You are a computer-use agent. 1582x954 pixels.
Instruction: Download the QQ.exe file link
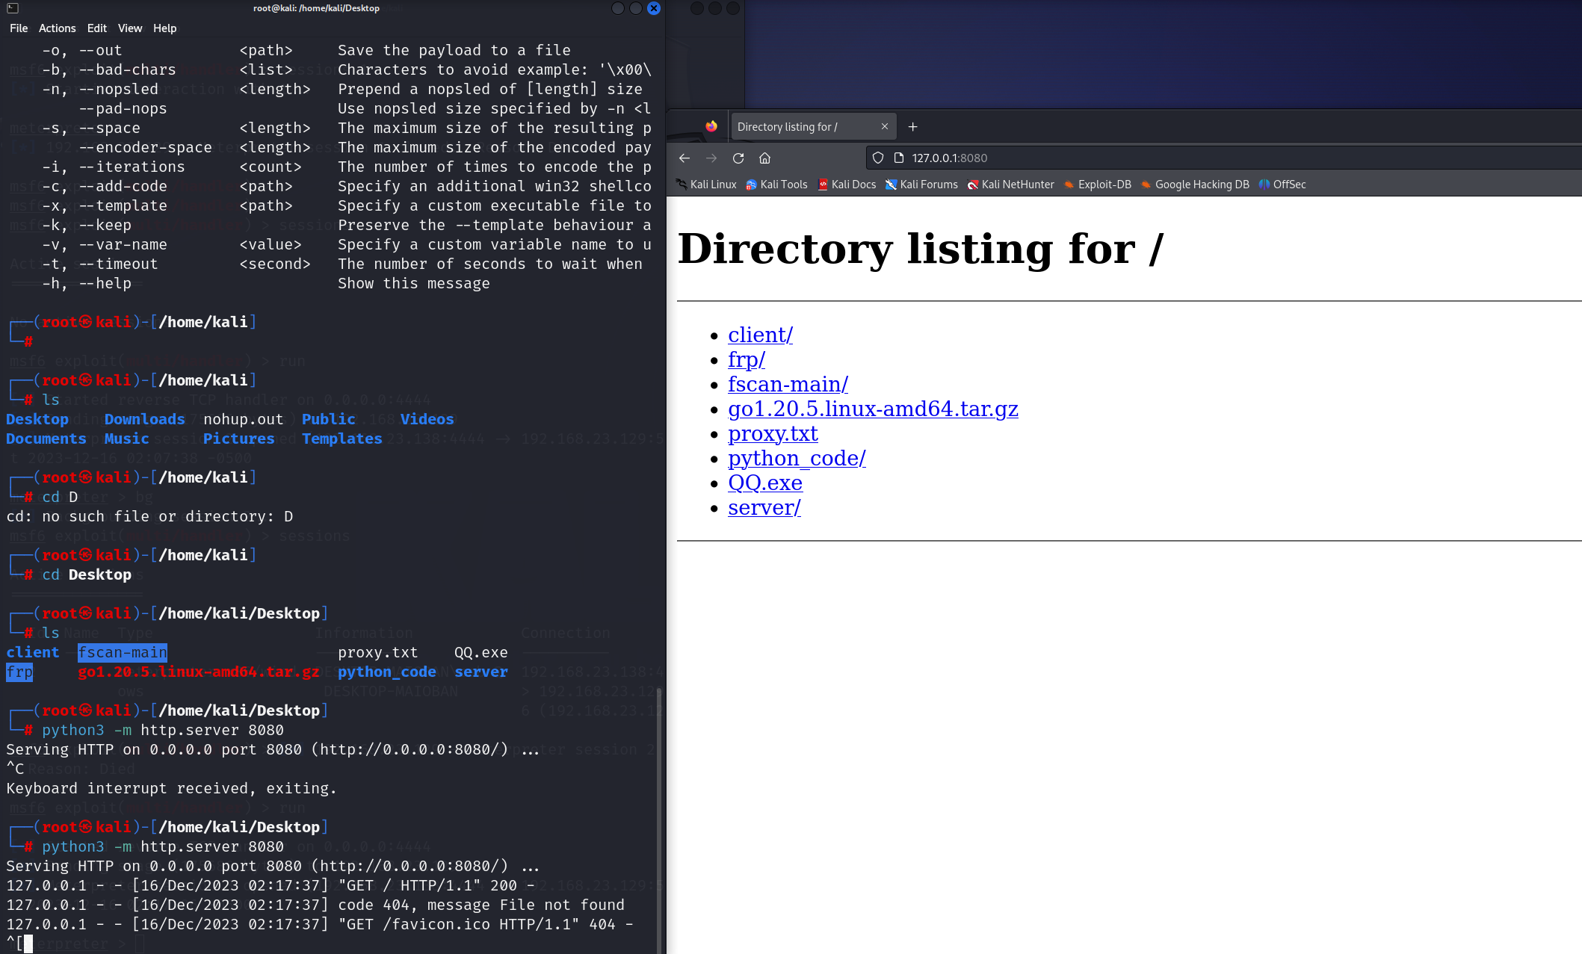click(765, 483)
